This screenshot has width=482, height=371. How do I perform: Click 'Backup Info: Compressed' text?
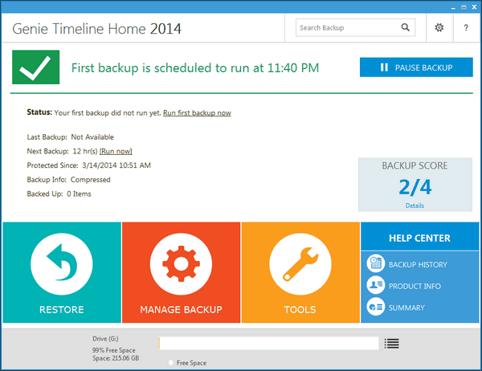68,180
